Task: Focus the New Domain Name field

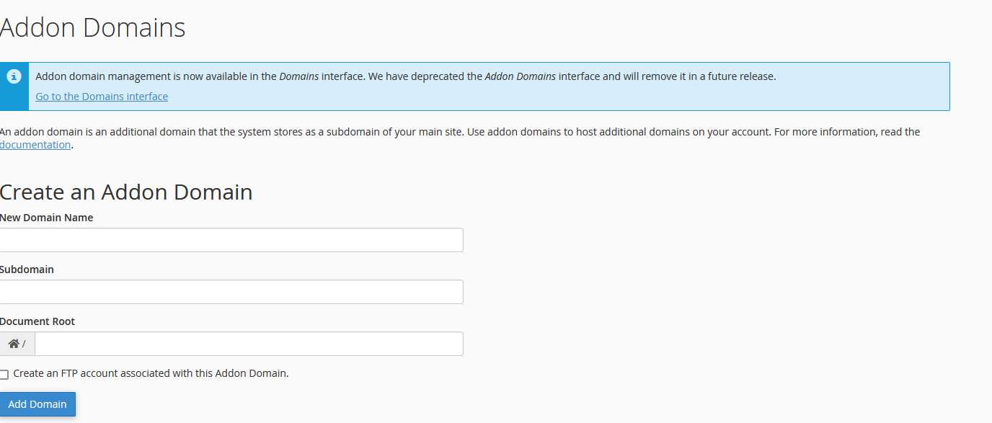Action: pyautogui.click(x=231, y=240)
